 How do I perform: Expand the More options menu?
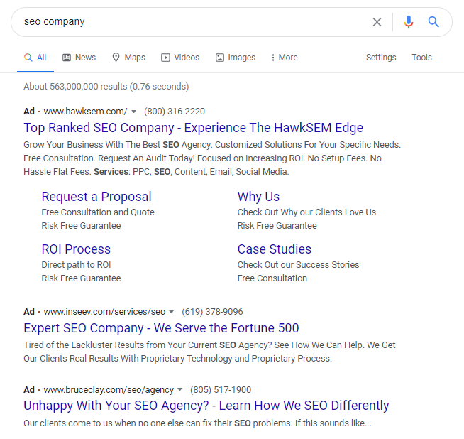(285, 58)
